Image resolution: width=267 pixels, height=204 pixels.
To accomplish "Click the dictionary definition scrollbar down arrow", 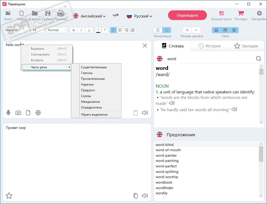I will click(x=261, y=122).
